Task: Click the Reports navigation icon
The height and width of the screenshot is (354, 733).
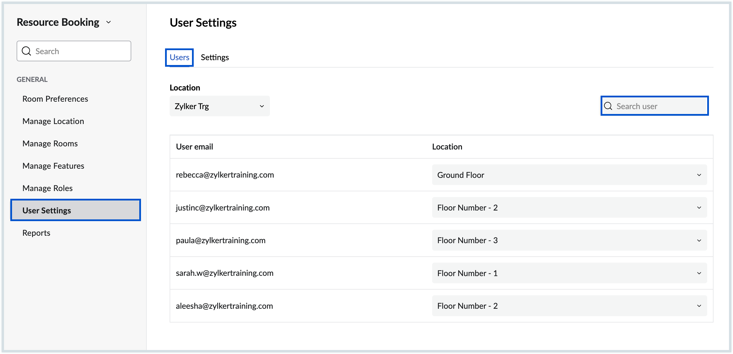Action: (36, 232)
